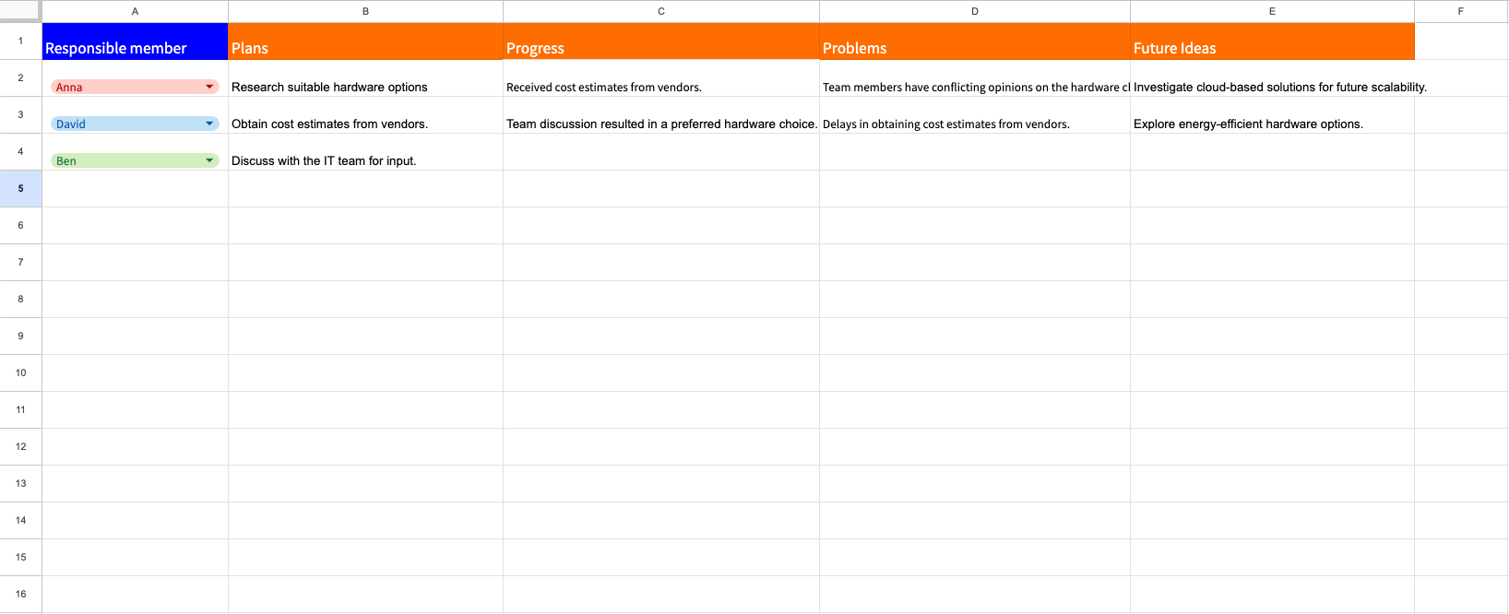Viewport: 1509px width, 614px height.
Task: Open the Ben dropdown arrow
Action: pyautogui.click(x=209, y=160)
